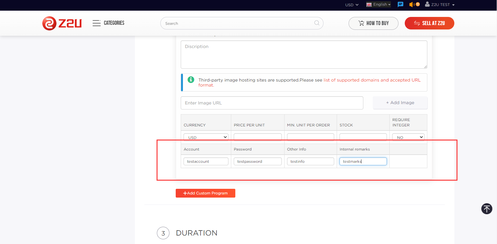
Task: Focus the Enter Image URL field
Action: coord(272,103)
